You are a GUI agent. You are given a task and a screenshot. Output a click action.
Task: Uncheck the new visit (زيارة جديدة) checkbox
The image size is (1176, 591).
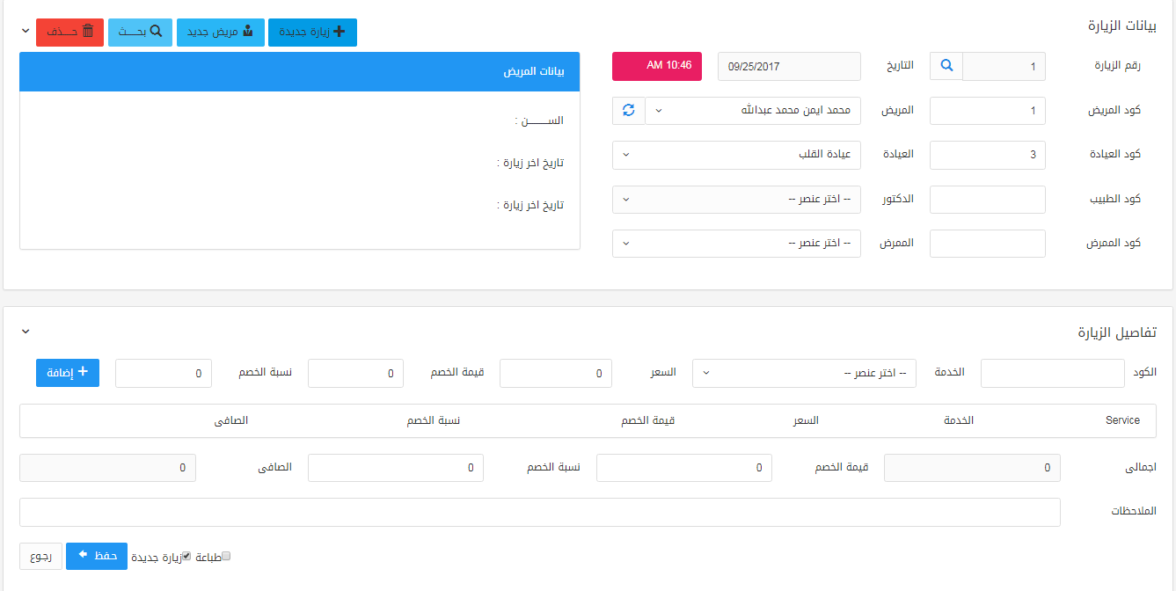click(x=186, y=556)
